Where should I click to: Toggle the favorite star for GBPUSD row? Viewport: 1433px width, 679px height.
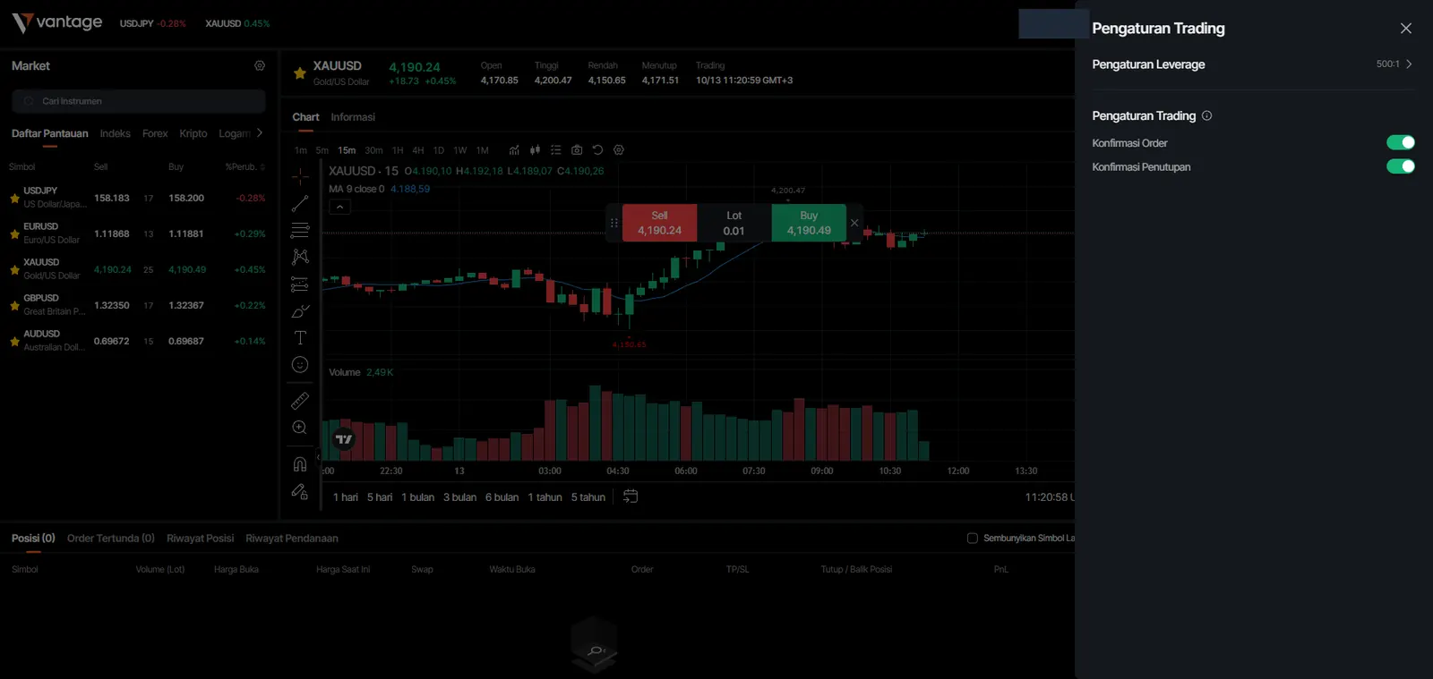point(14,305)
